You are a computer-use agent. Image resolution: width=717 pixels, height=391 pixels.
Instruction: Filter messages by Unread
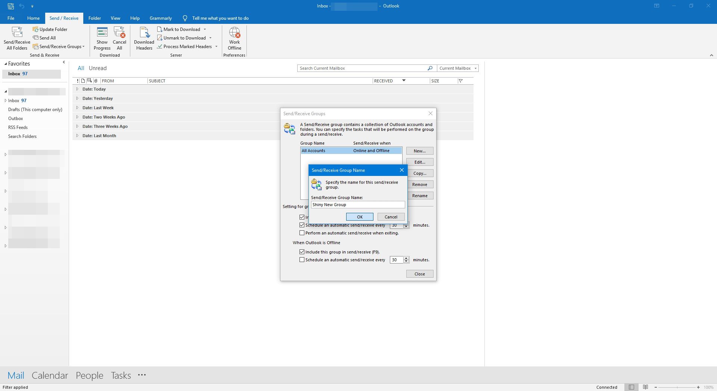click(97, 68)
